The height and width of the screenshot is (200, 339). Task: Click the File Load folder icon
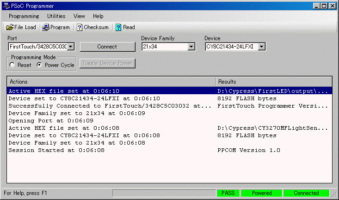coord(10,27)
